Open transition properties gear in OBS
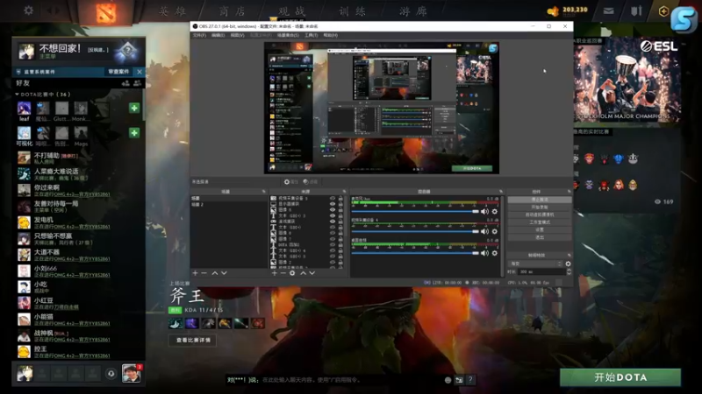Image resolution: width=702 pixels, height=394 pixels. [x=568, y=264]
